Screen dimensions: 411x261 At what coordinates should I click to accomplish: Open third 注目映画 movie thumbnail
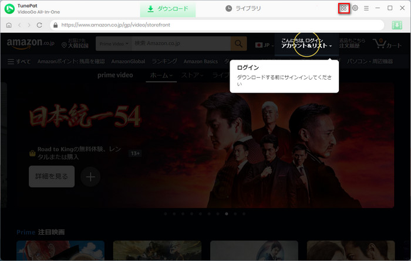pos(254,250)
